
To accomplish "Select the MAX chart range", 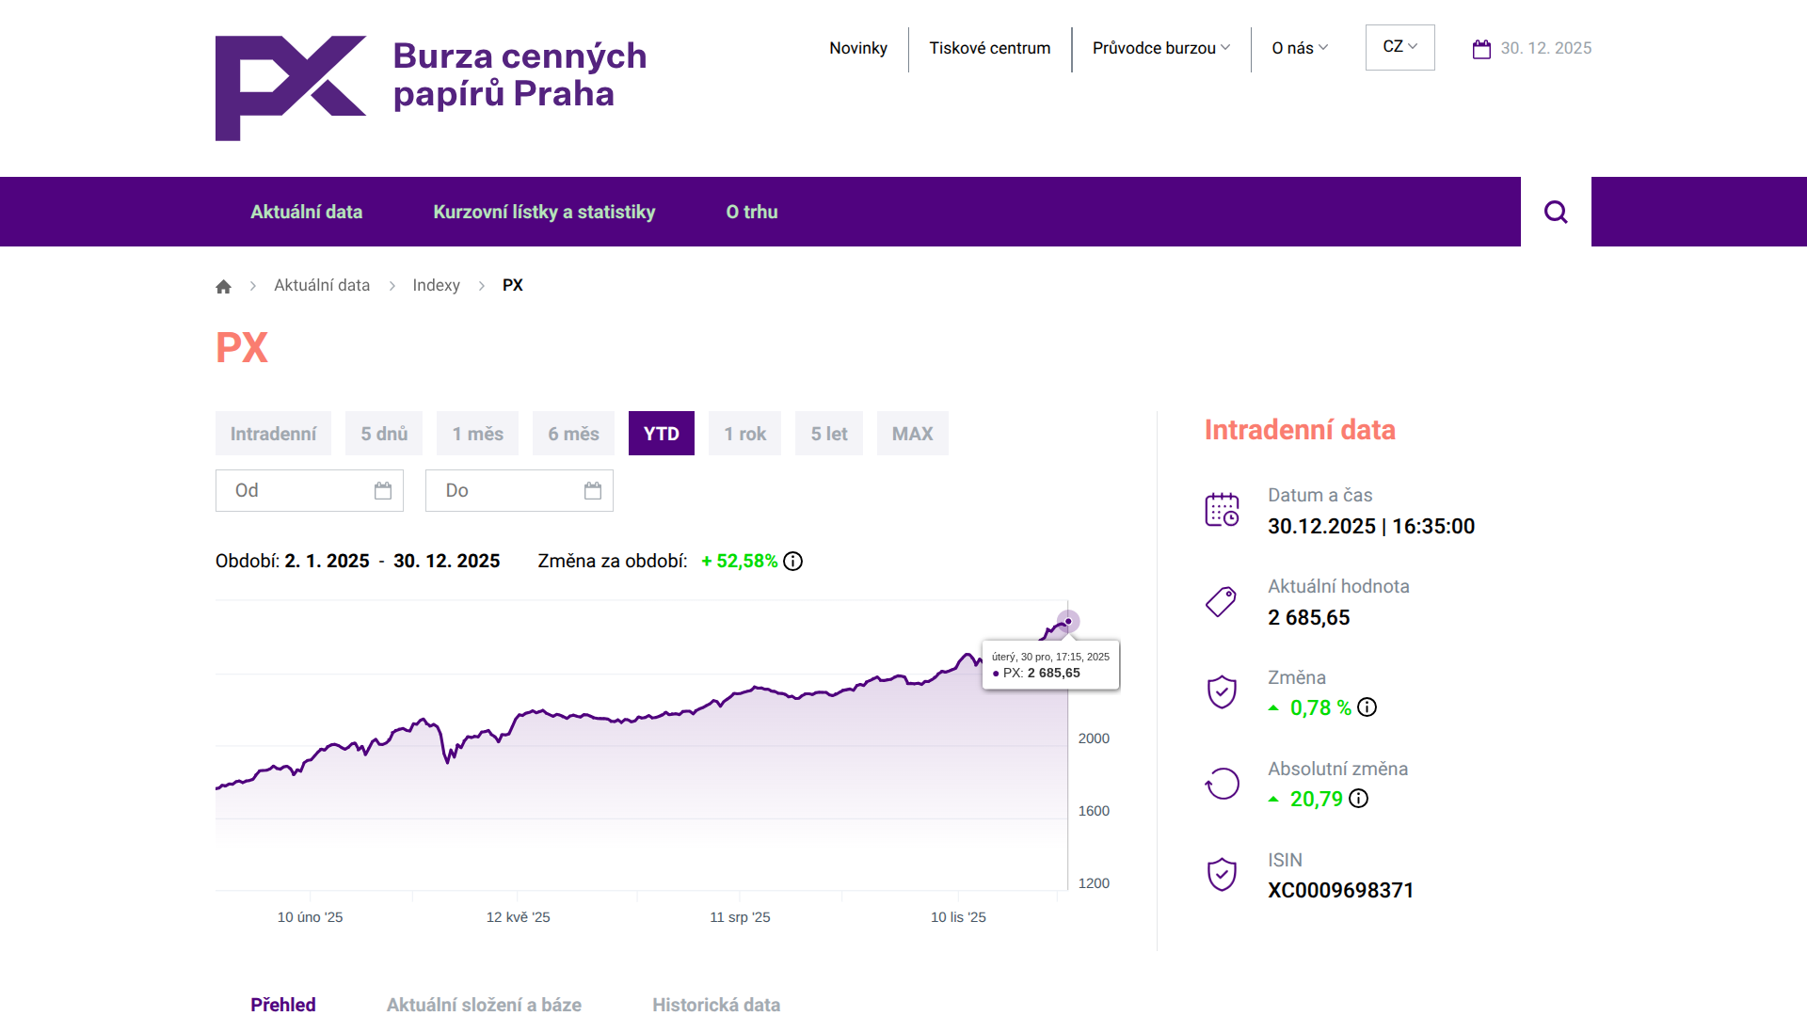I will (x=913, y=434).
